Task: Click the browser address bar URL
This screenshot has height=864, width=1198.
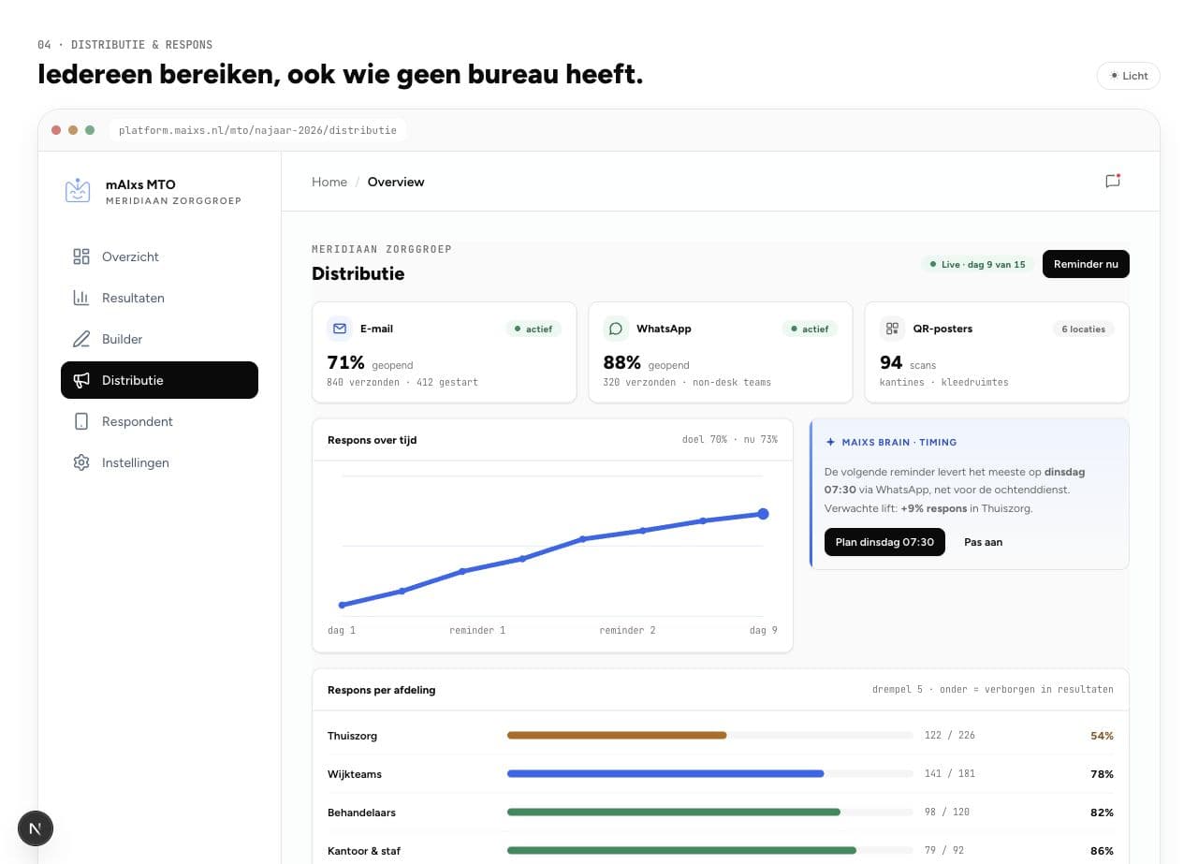Action: (x=257, y=130)
